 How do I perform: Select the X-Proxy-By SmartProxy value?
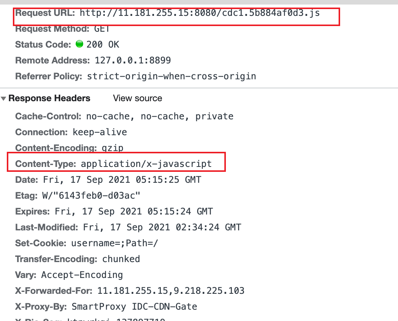point(134,307)
